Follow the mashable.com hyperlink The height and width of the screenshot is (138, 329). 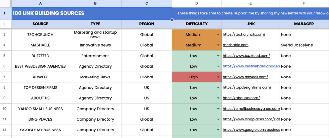coord(236,45)
